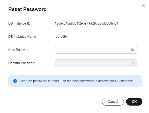Click "access the DB instance" in info banner

click(116, 81)
